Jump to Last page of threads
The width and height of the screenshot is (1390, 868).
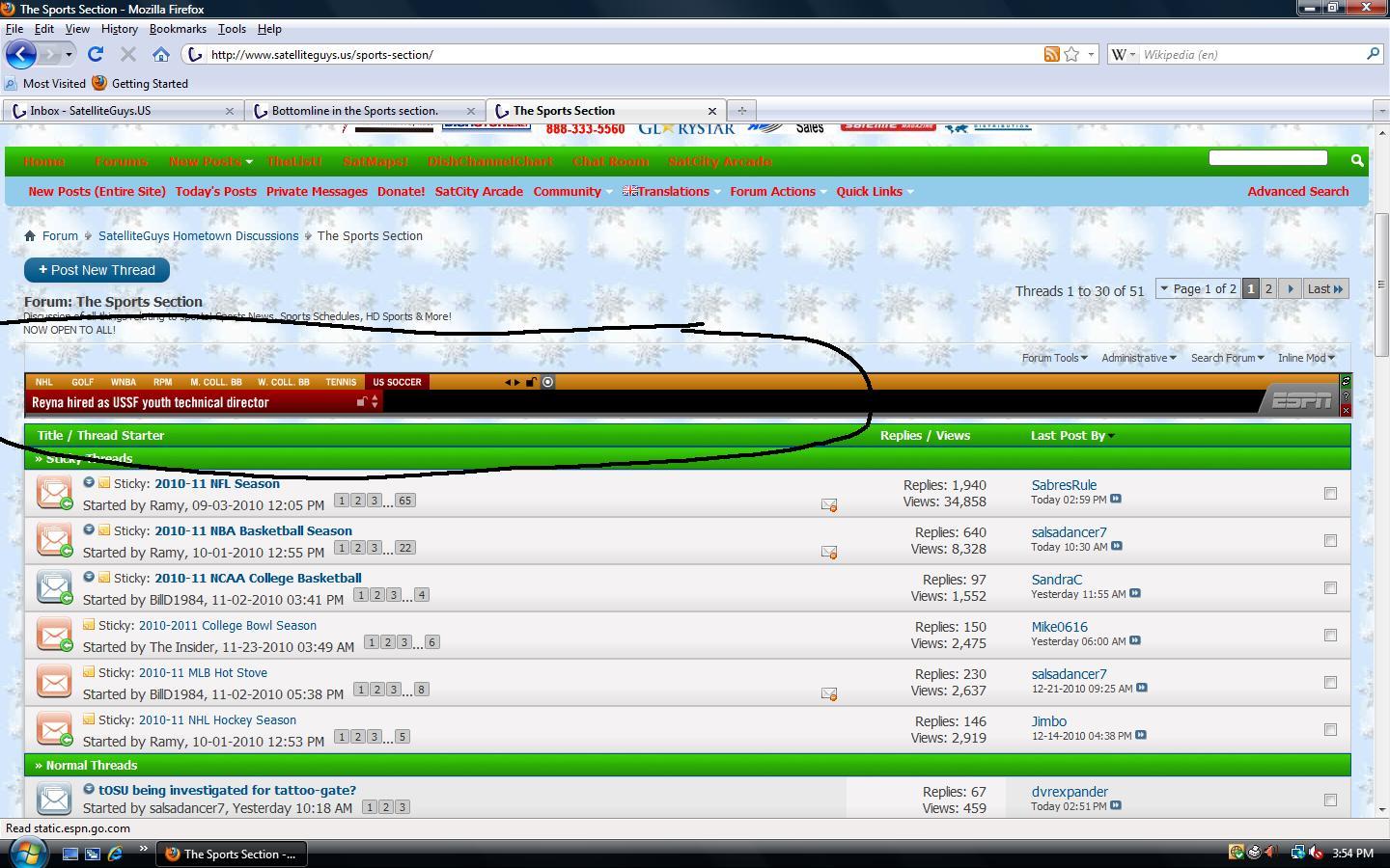[1324, 288]
